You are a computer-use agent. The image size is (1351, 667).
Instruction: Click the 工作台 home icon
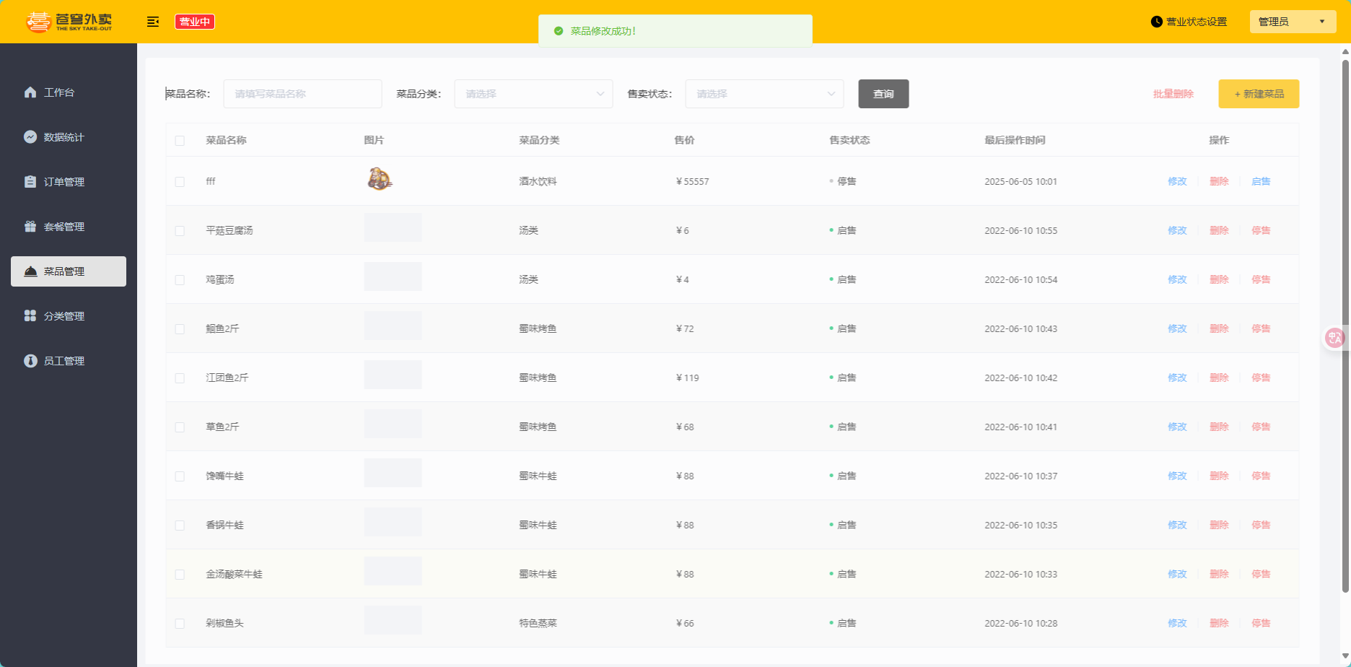pos(30,92)
